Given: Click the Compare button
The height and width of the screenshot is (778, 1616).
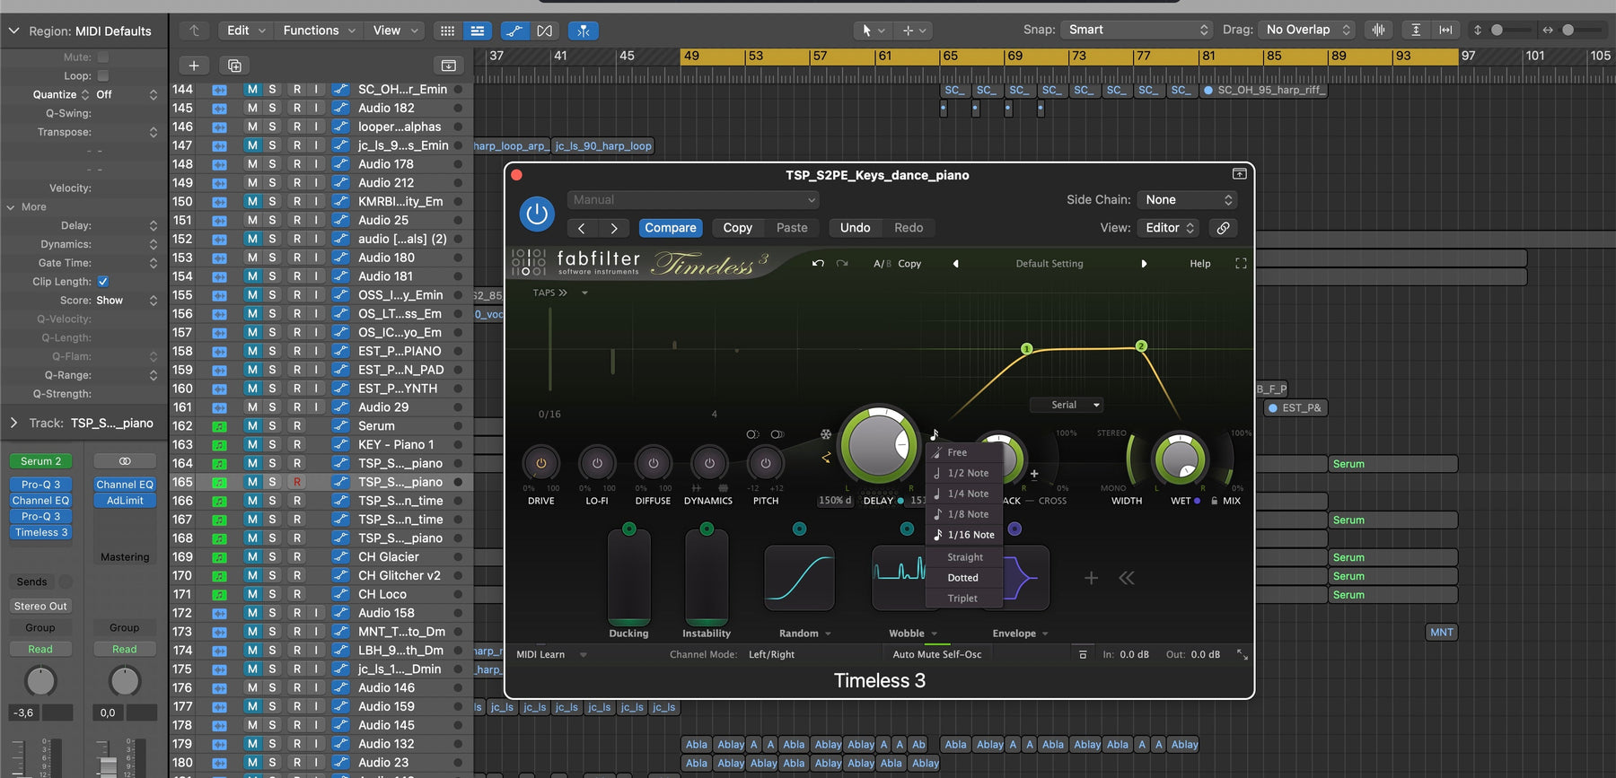Looking at the screenshot, I should (x=671, y=228).
